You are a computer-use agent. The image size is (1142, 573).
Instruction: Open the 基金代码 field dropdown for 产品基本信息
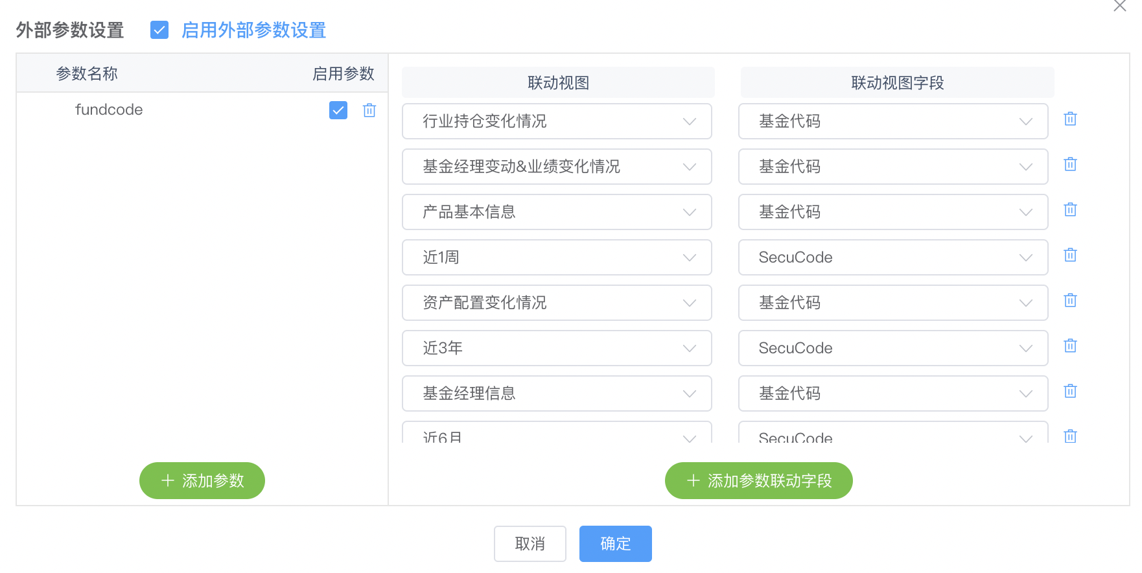tap(1025, 212)
